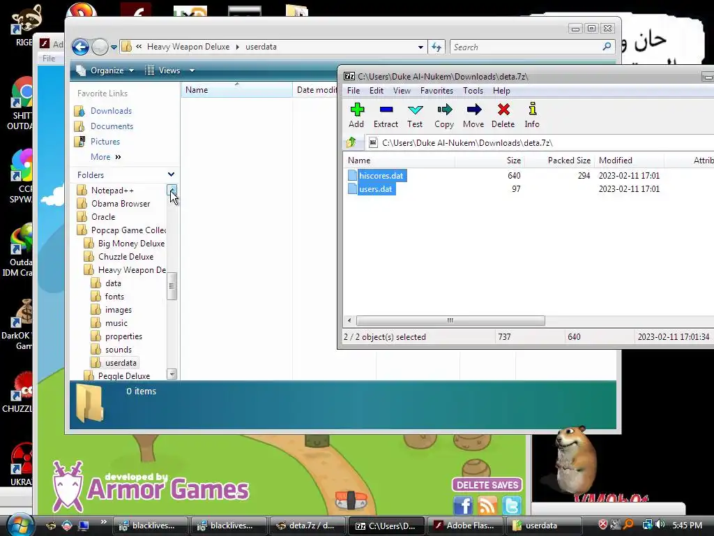Viewport: 714px width, 536px height.
Task: Open Twitter icon in Flash game
Action: 511,505
